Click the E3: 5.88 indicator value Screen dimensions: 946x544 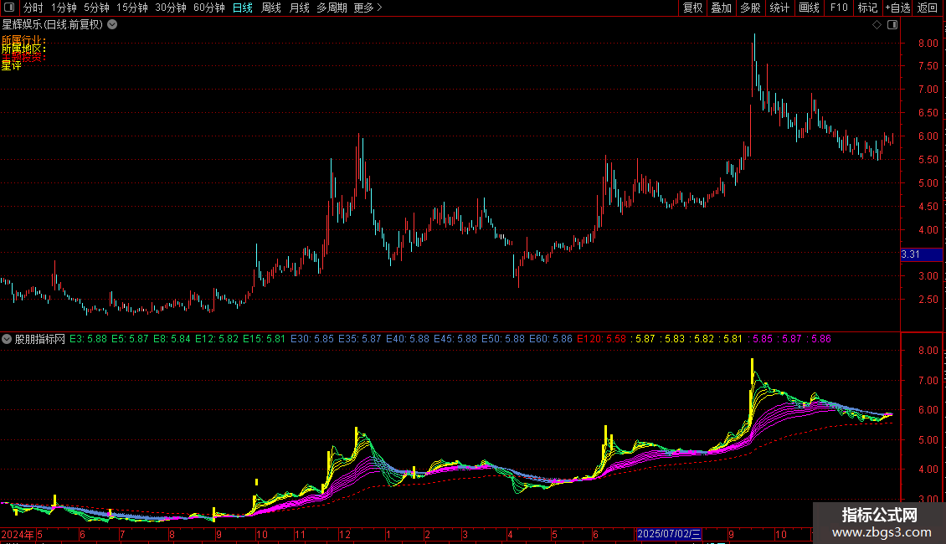88,339
